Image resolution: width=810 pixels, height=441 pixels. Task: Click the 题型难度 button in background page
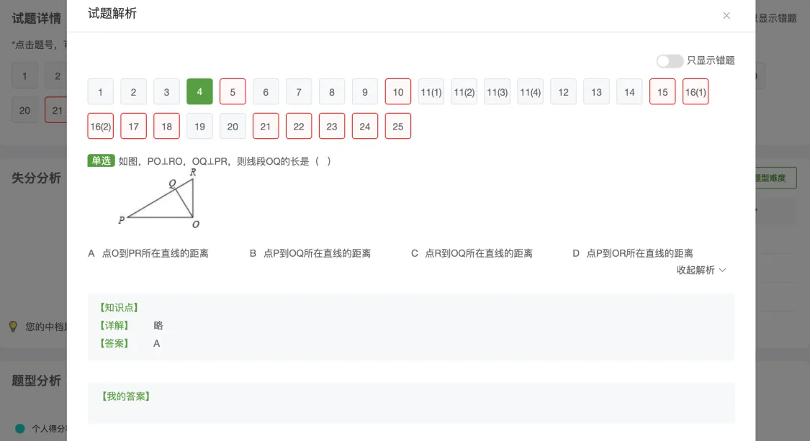776,178
